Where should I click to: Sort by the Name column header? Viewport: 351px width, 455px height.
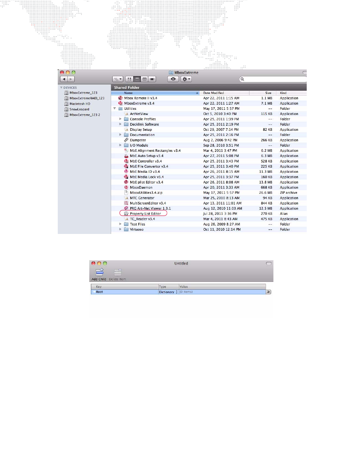(x=155, y=93)
